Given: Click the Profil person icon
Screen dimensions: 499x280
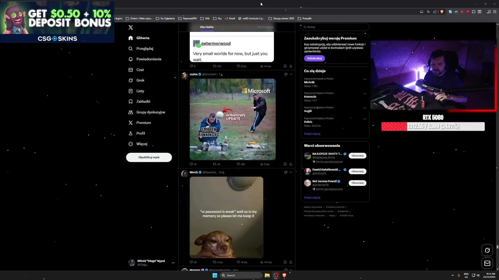Looking at the screenshot, I should [131, 133].
